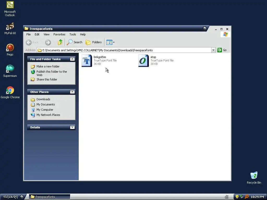The image size is (267, 200).
Task: Click the freespacefonts taskbar button
Action: coord(50,197)
